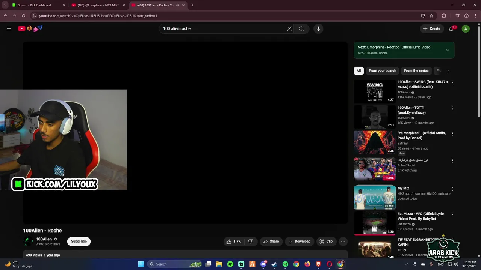This screenshot has width=481, height=270.
Task: Start voice search with the microphone
Action: tap(318, 28)
